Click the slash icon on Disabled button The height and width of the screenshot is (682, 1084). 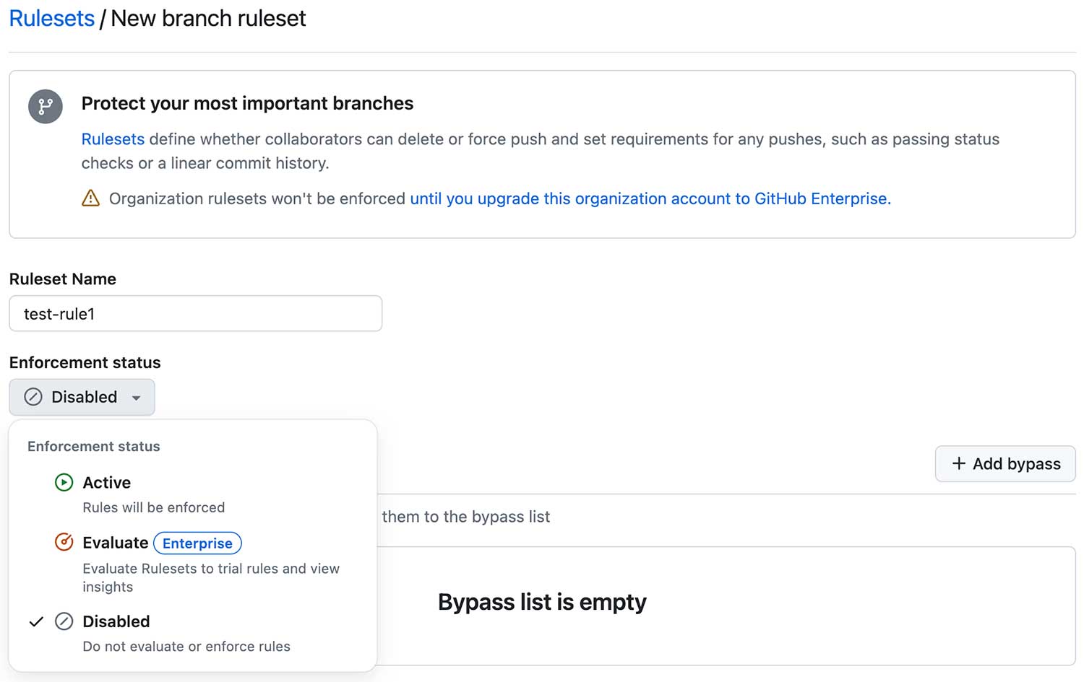33,397
